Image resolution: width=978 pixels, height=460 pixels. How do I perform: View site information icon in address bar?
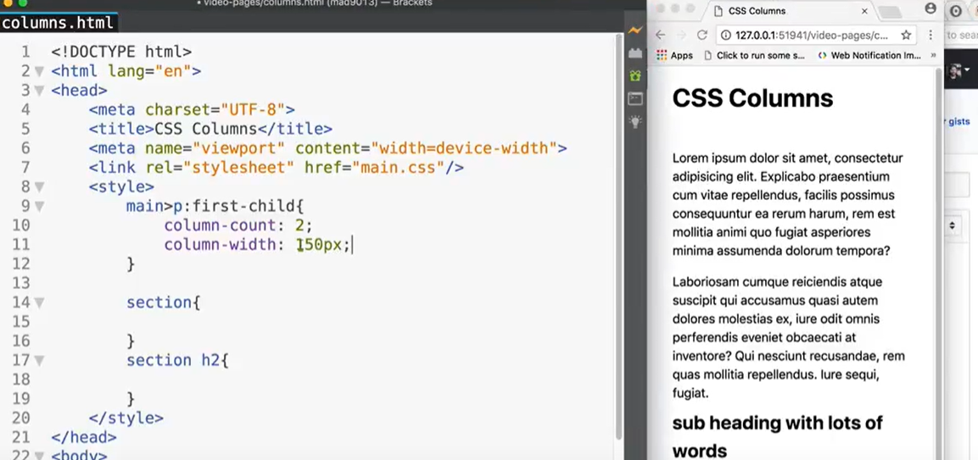tap(725, 35)
